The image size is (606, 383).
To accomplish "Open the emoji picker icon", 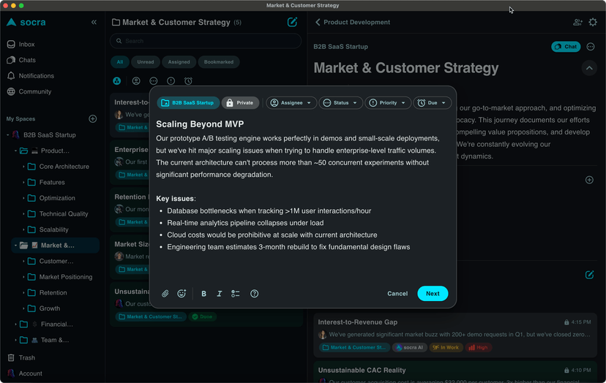I will (182, 294).
